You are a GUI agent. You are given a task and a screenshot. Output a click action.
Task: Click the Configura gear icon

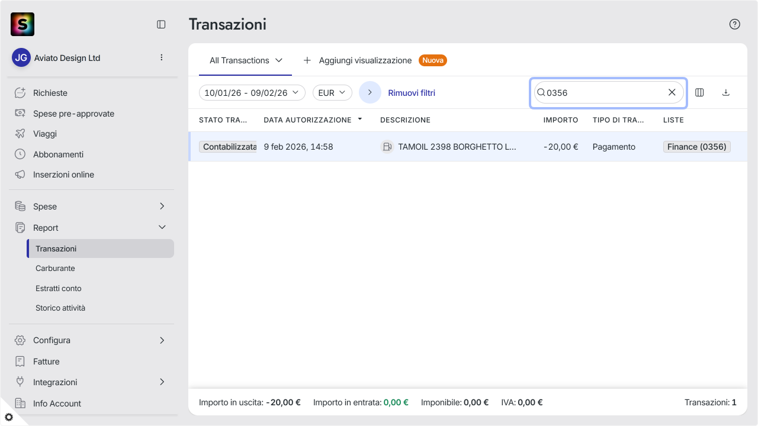point(20,340)
